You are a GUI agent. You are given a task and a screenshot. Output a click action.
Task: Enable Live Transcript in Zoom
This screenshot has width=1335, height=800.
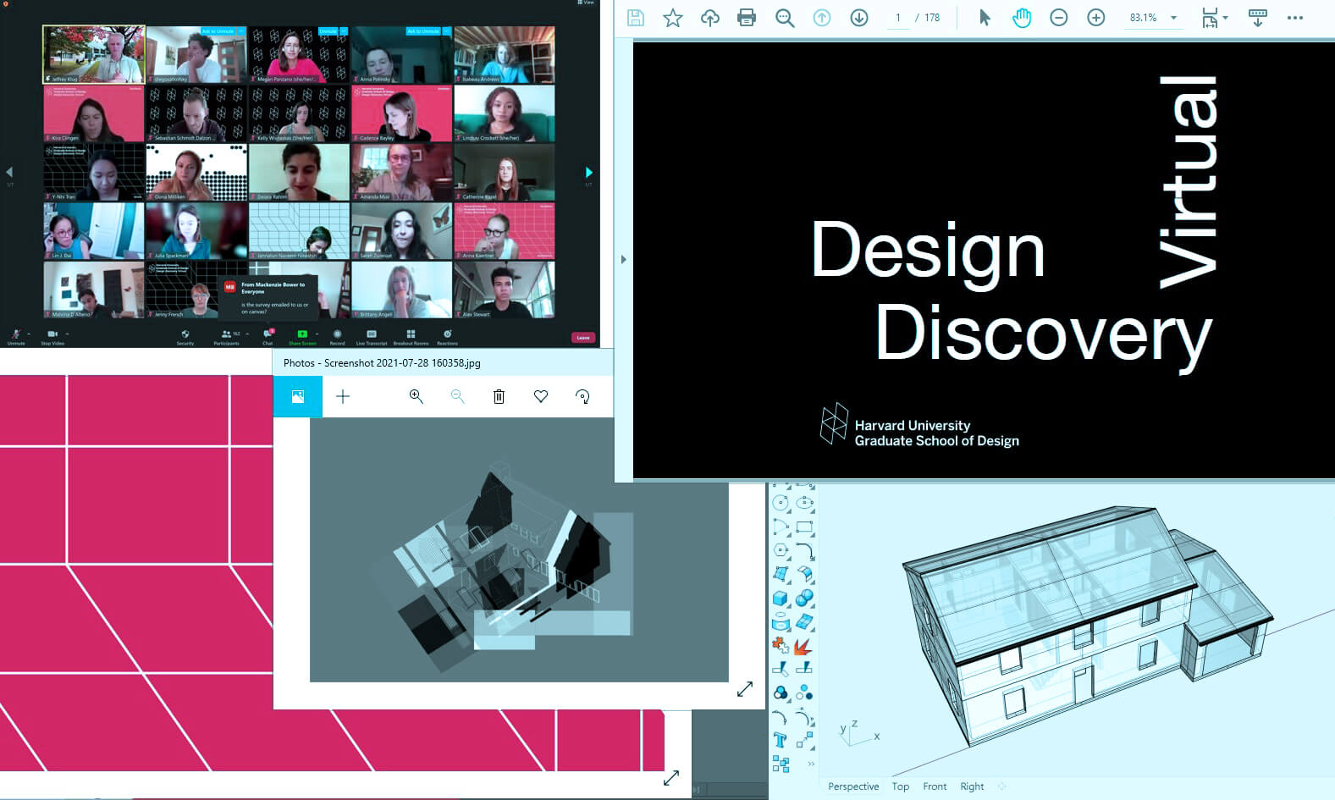[372, 337]
